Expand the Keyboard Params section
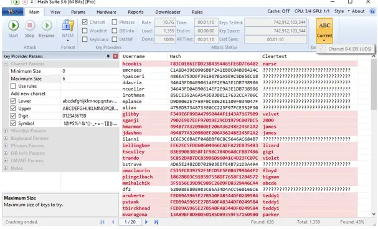Image resolution: width=378 pixels, height=229 pixels. (x=6, y=138)
